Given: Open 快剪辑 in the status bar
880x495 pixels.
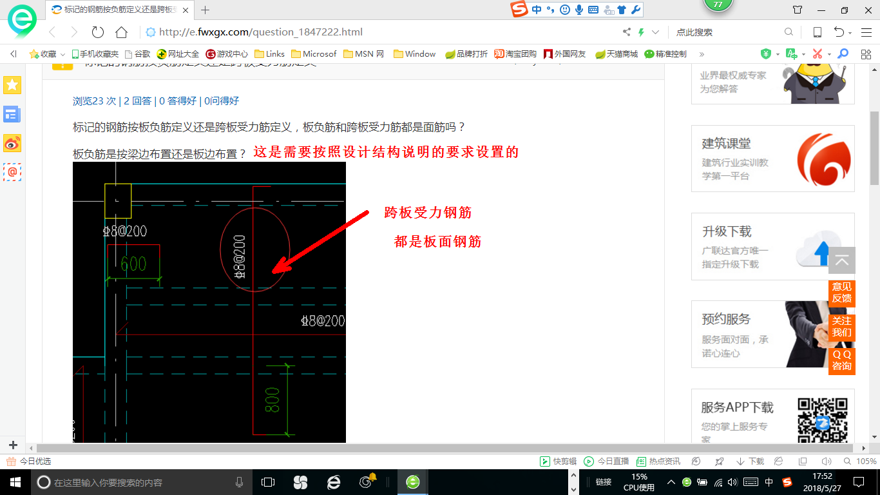Looking at the screenshot, I should coord(558,461).
